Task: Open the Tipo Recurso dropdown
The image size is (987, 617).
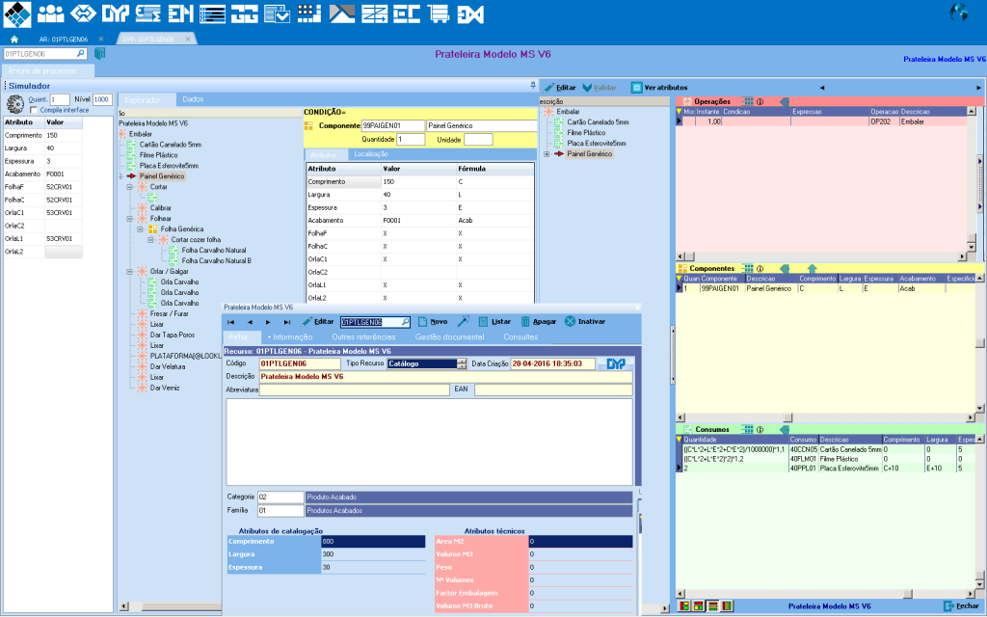Action: pyautogui.click(x=461, y=363)
